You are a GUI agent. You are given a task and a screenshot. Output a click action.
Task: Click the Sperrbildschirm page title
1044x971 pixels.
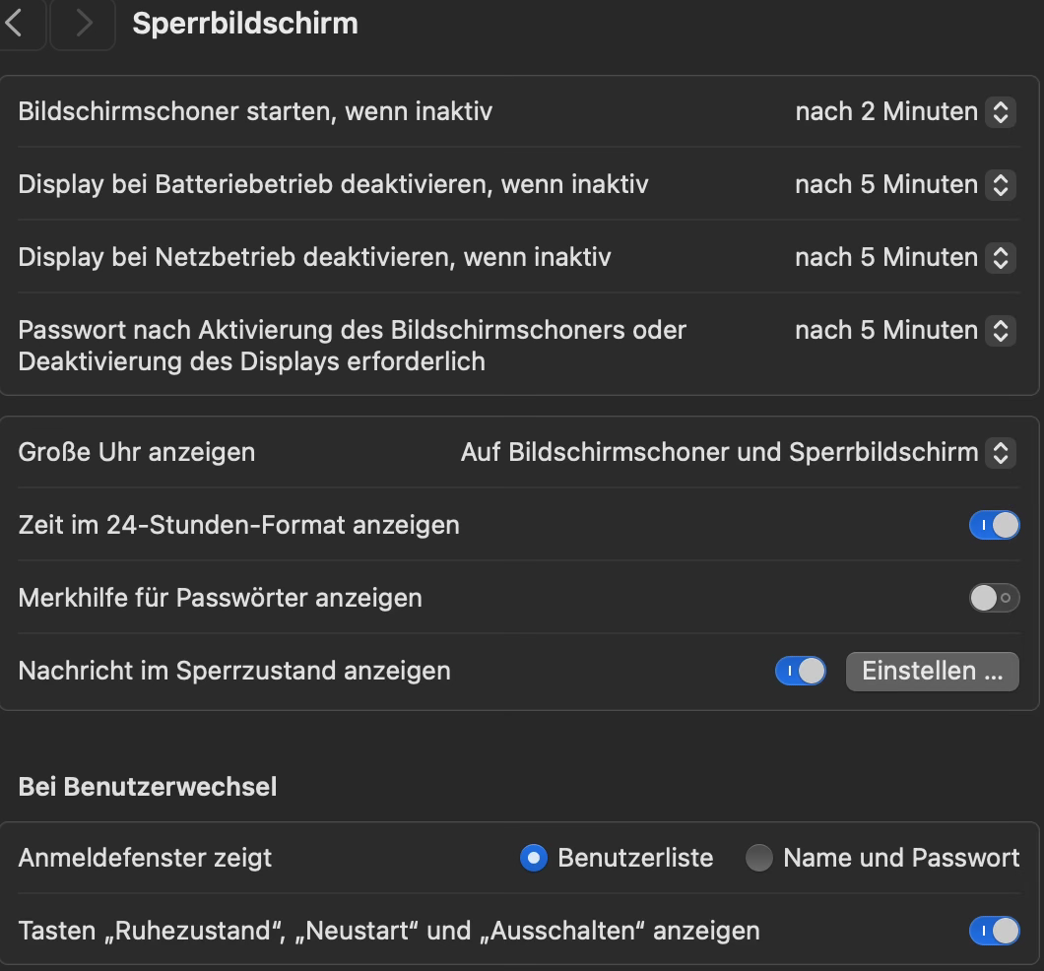tap(245, 24)
